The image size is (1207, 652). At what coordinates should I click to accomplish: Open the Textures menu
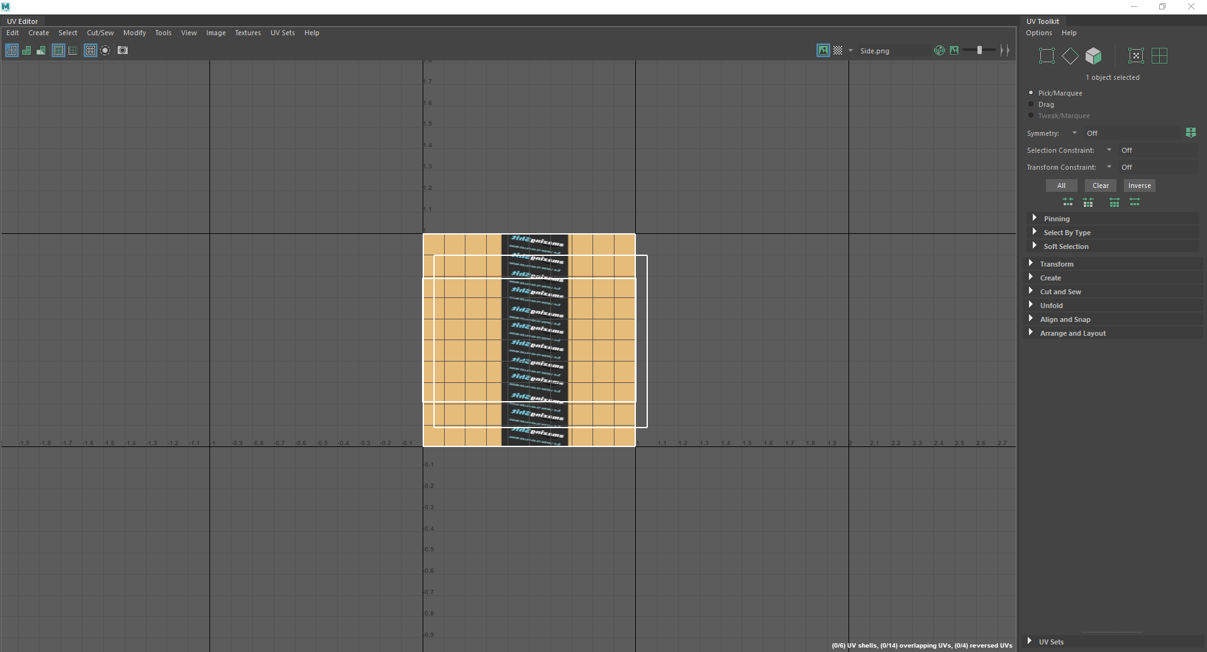pyautogui.click(x=247, y=33)
